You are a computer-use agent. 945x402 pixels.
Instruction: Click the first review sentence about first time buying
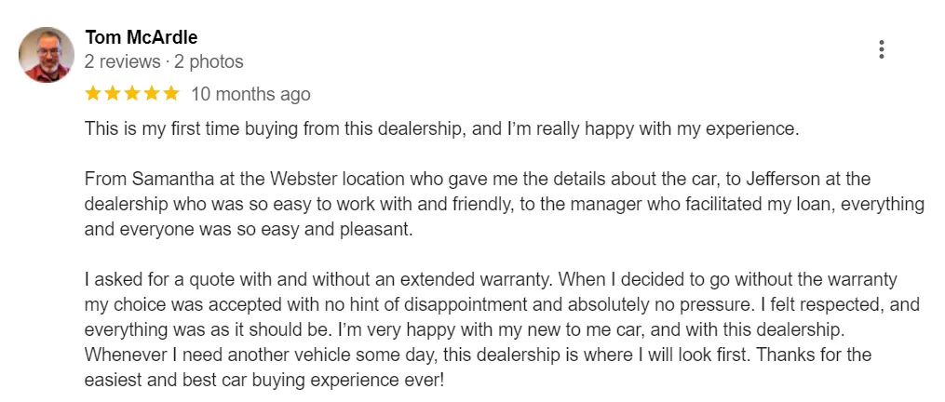click(441, 129)
